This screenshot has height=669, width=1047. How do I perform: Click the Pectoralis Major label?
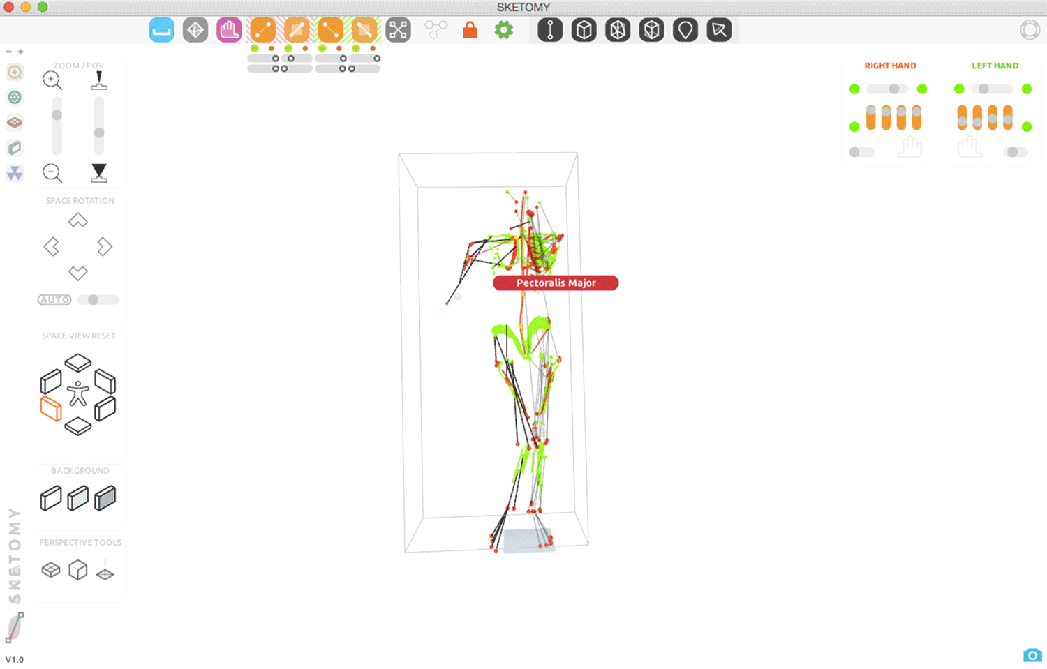click(x=556, y=283)
